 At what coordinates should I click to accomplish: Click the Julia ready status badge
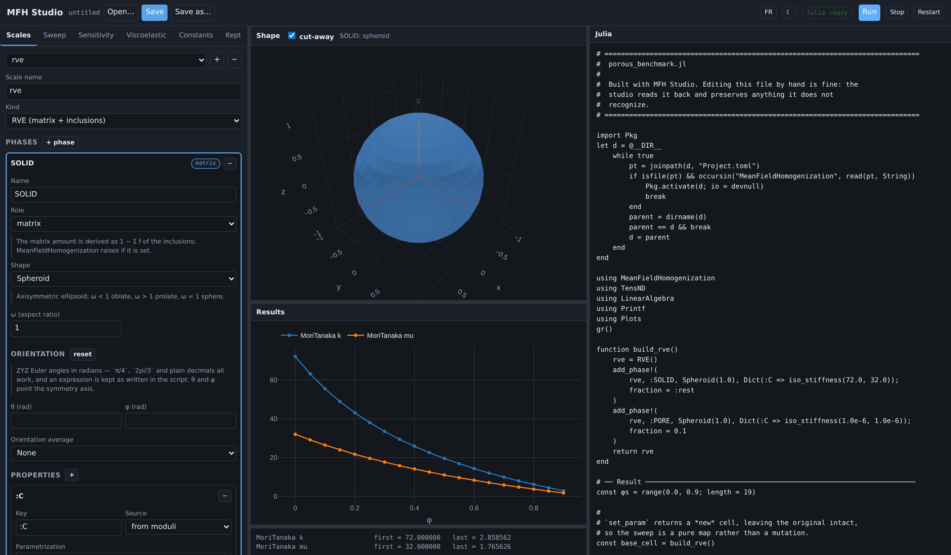click(x=827, y=12)
